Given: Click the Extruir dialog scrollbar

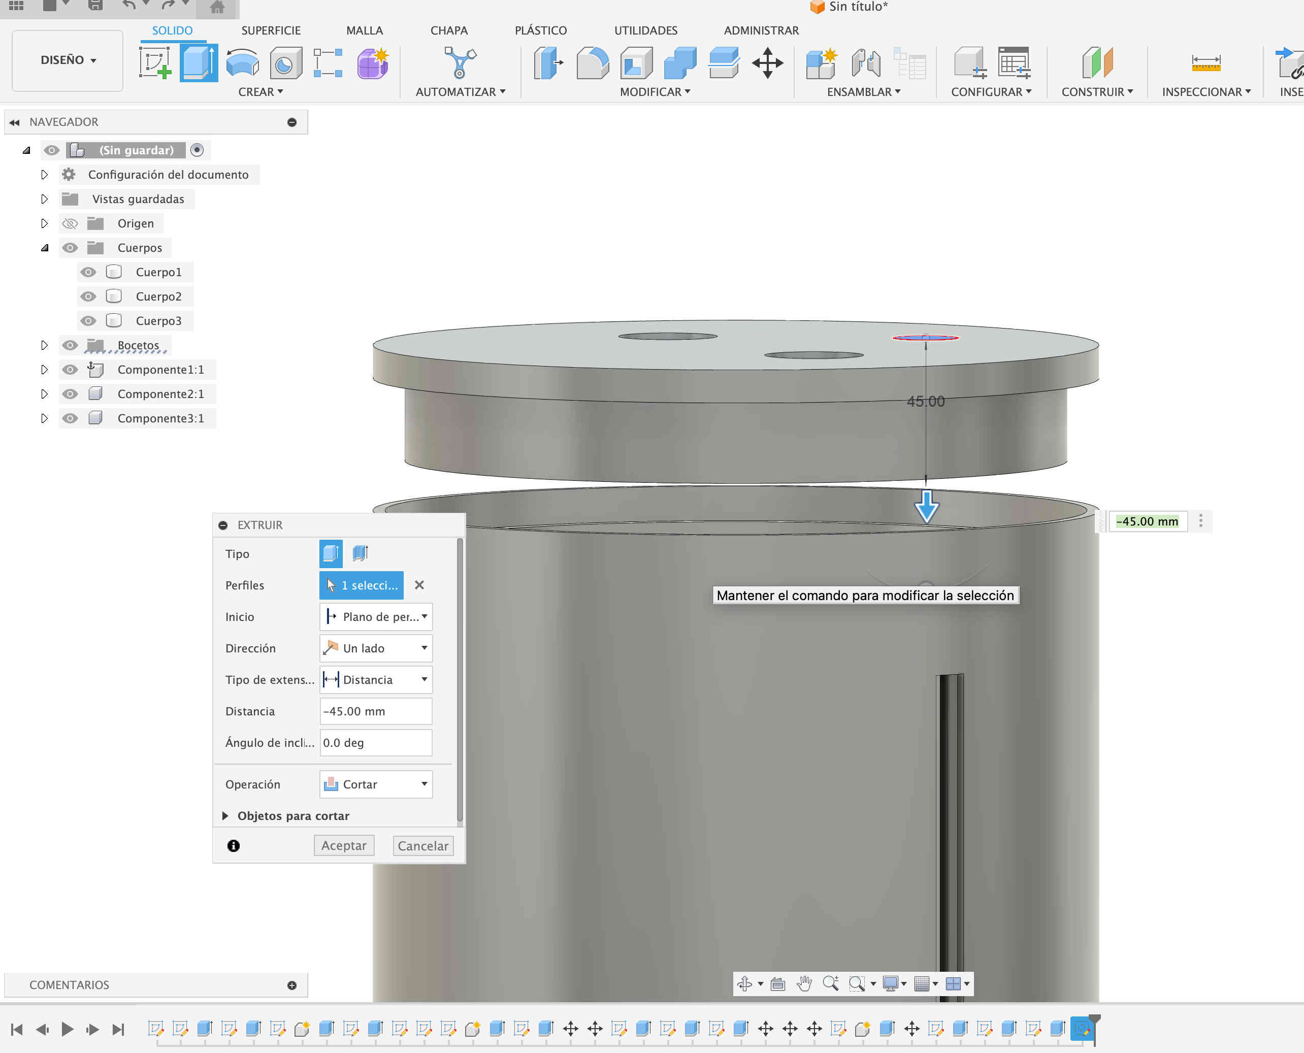Looking at the screenshot, I should pyautogui.click(x=460, y=679).
